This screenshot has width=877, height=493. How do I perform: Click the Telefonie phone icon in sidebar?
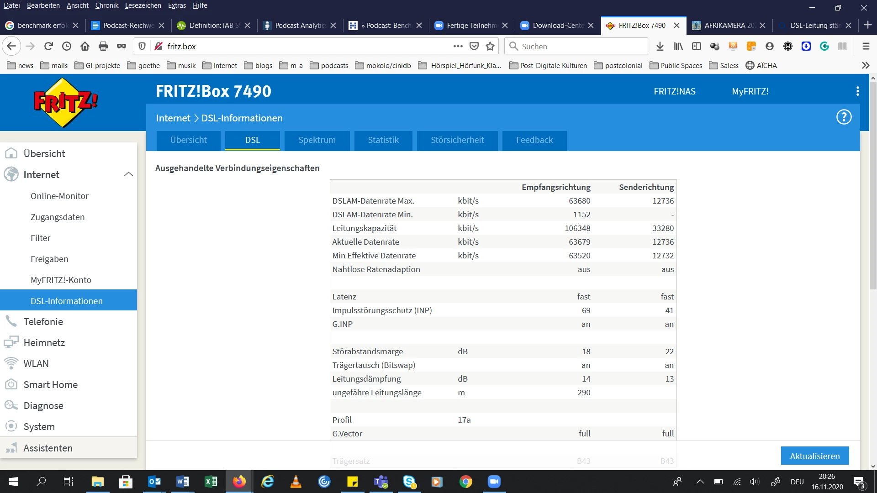(x=11, y=321)
